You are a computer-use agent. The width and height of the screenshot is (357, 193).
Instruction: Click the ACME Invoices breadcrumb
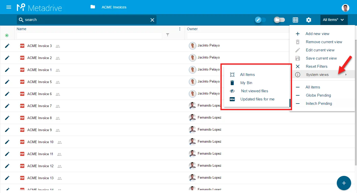pyautogui.click(x=114, y=7)
